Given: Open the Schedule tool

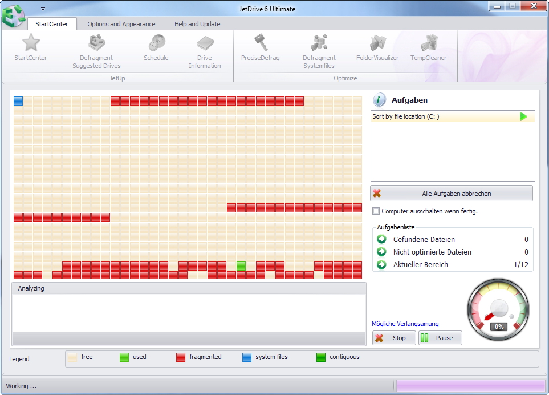Looking at the screenshot, I should 156,43.
